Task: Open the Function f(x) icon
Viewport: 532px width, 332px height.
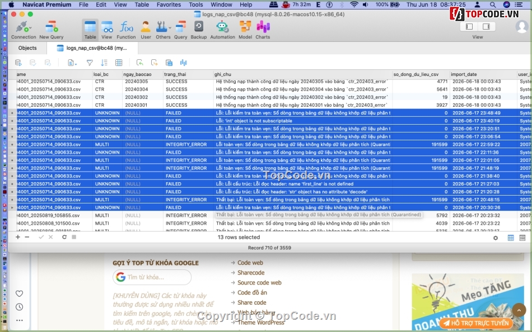Action: 126,30
